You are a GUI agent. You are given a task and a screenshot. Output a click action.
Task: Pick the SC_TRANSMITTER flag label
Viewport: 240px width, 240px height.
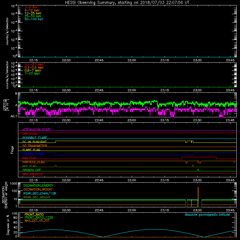pyautogui.click(x=34, y=146)
